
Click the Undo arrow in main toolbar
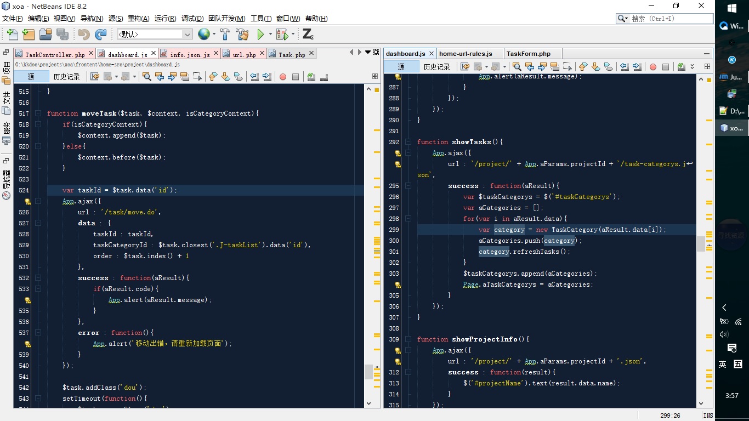coord(84,35)
